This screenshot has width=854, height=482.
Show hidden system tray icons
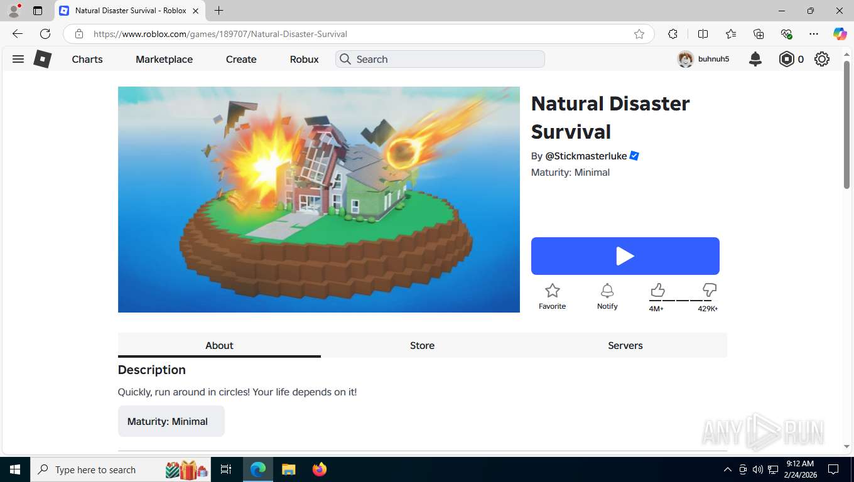tap(728, 469)
